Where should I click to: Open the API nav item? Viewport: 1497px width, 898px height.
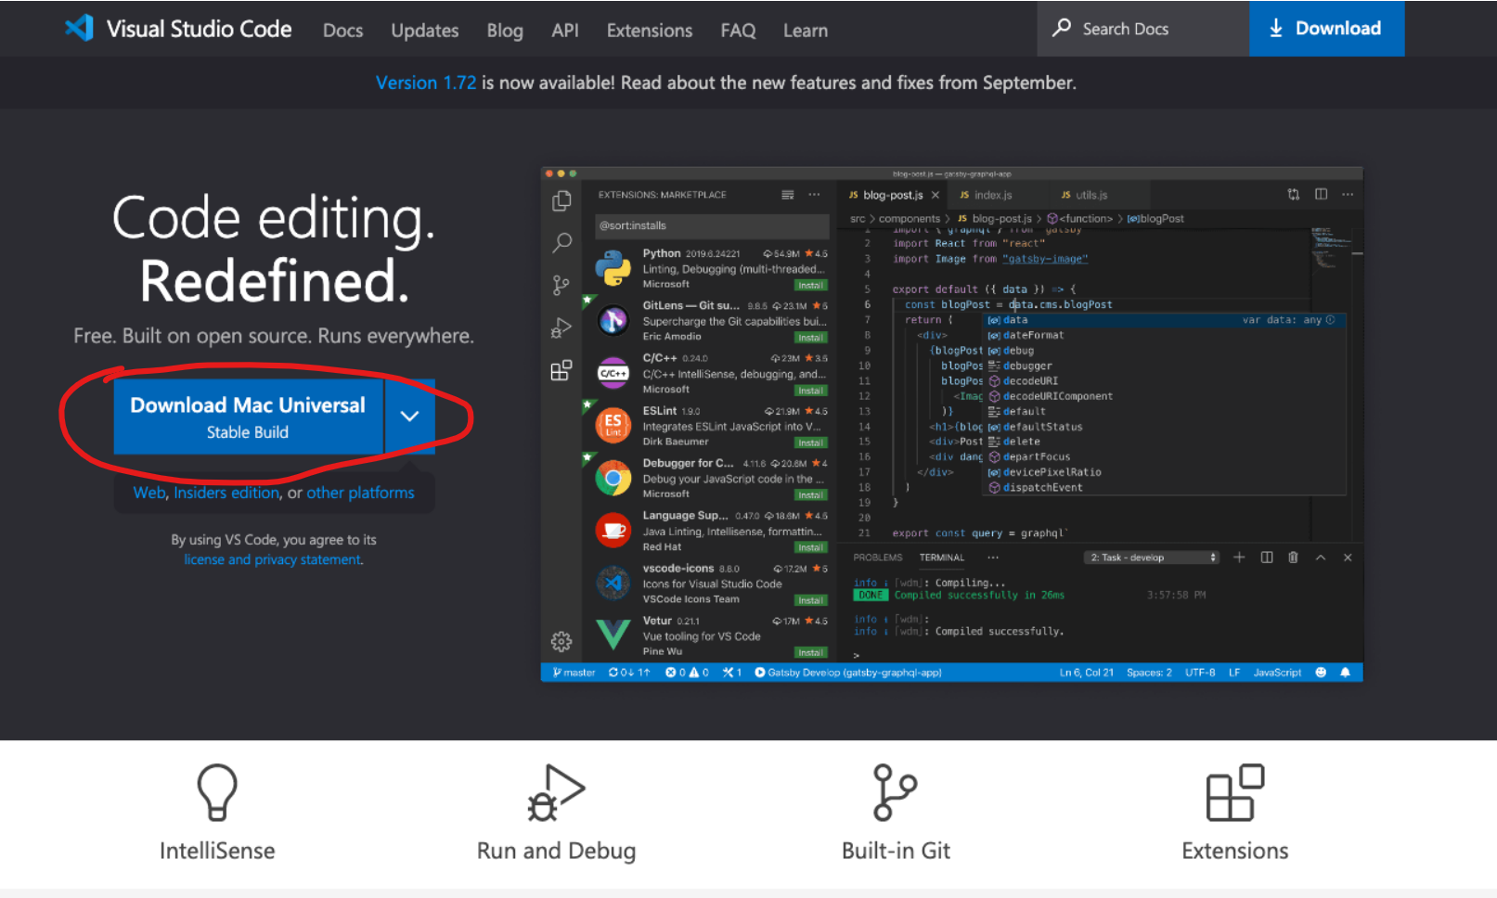[x=564, y=31]
